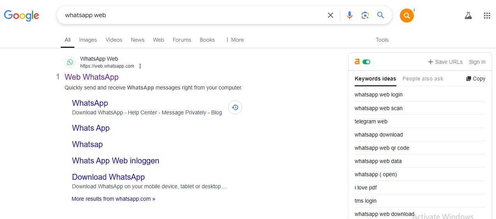Select keyword 'whatsapp web scan'

pos(378,108)
